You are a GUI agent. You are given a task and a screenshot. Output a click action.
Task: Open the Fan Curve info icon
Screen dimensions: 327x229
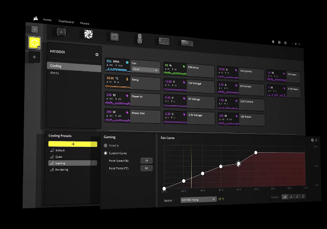[x=312, y=140]
